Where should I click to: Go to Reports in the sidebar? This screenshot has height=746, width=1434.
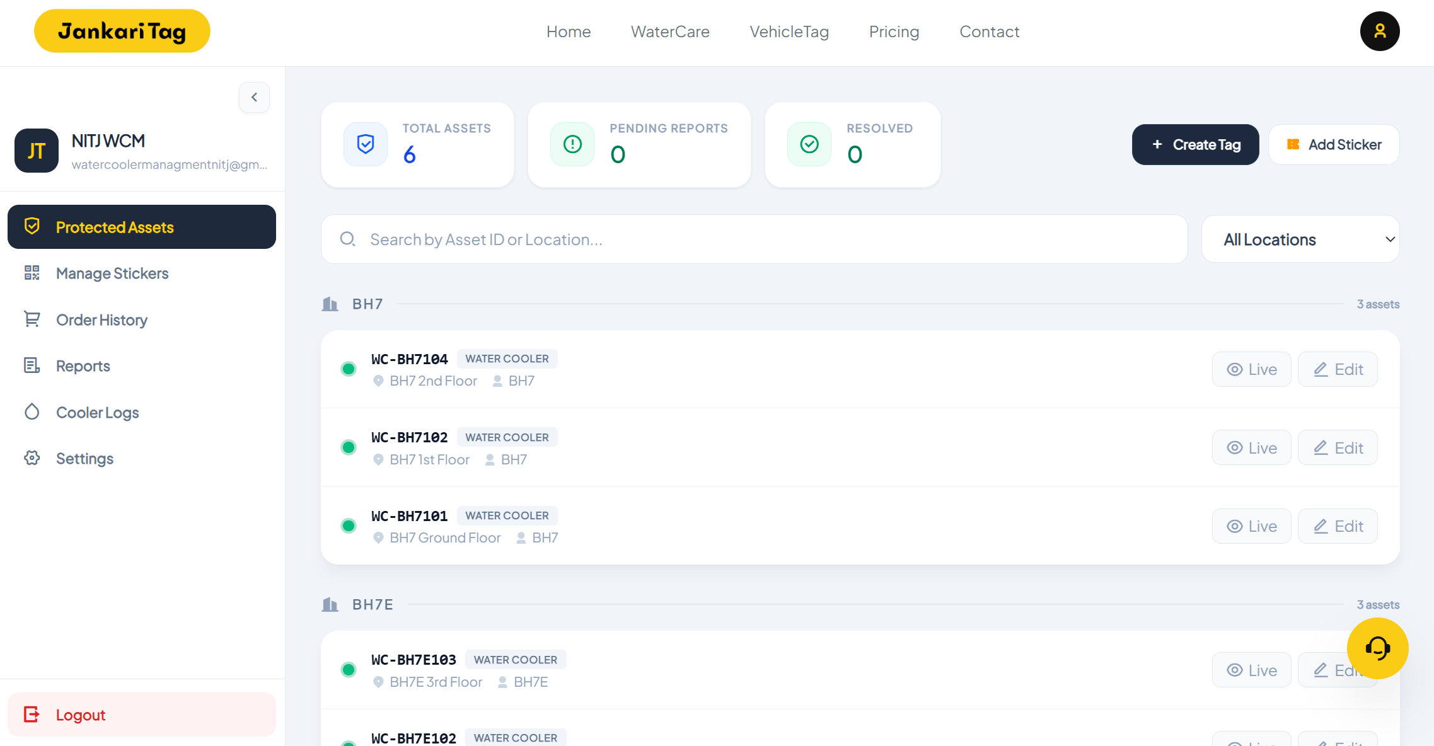point(142,366)
